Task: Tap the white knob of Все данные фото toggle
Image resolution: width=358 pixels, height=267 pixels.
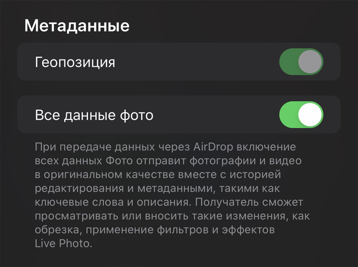Action: (310, 115)
